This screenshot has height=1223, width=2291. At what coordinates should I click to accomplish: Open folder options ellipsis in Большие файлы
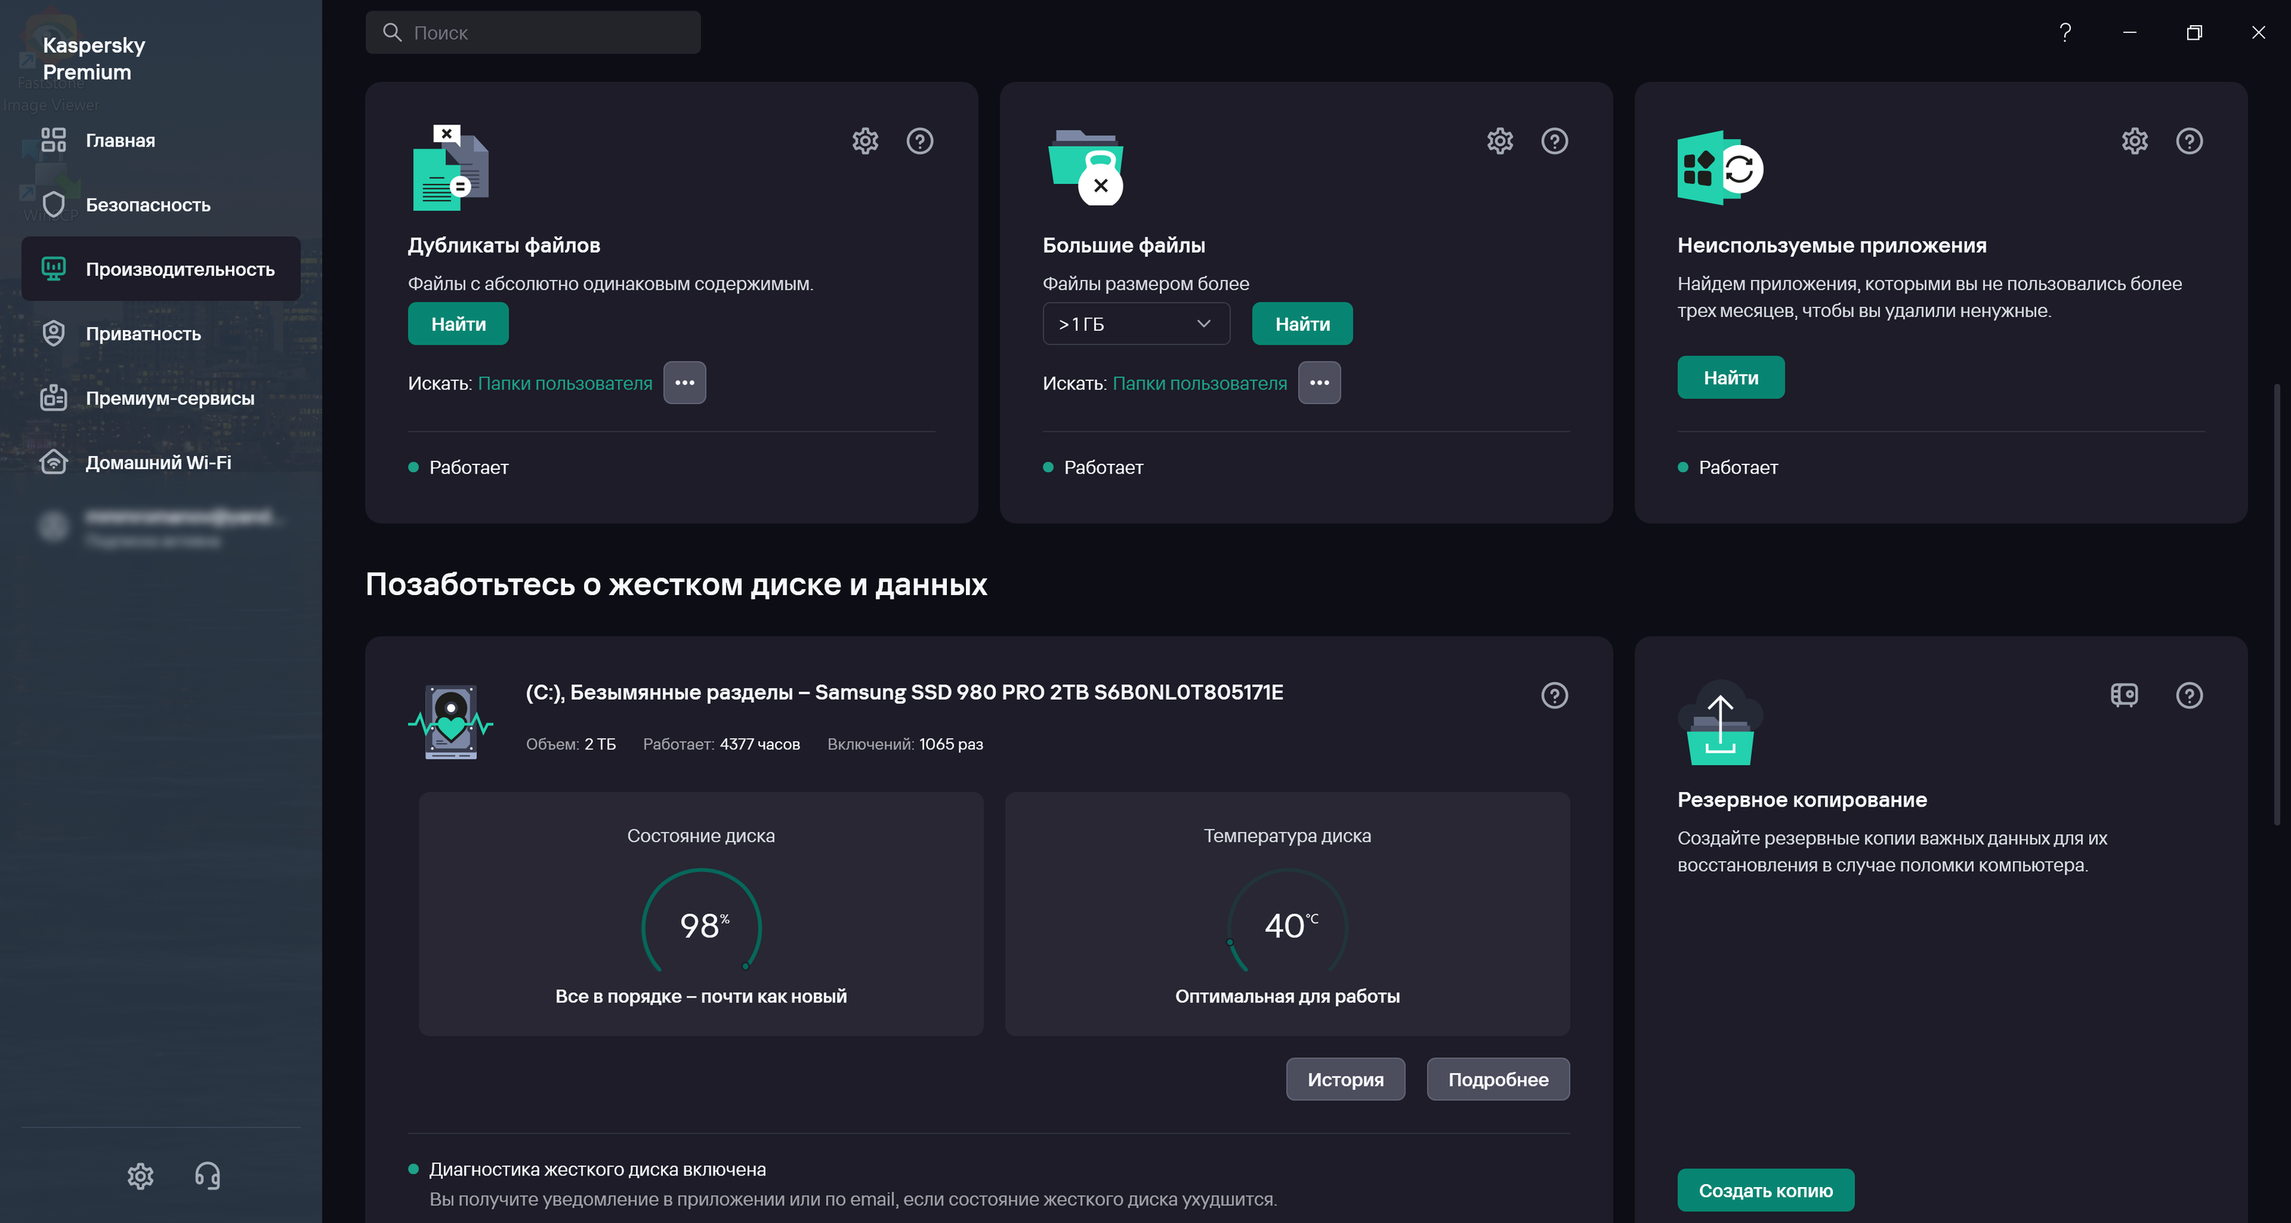coord(1319,383)
